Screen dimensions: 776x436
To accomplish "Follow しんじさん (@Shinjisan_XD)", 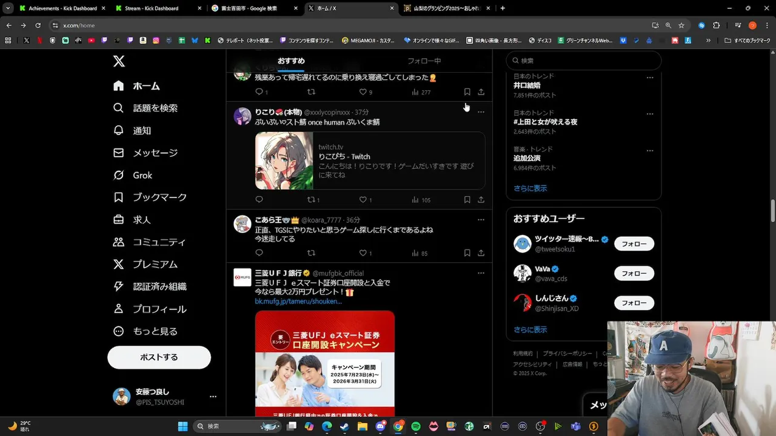I will click(x=634, y=303).
